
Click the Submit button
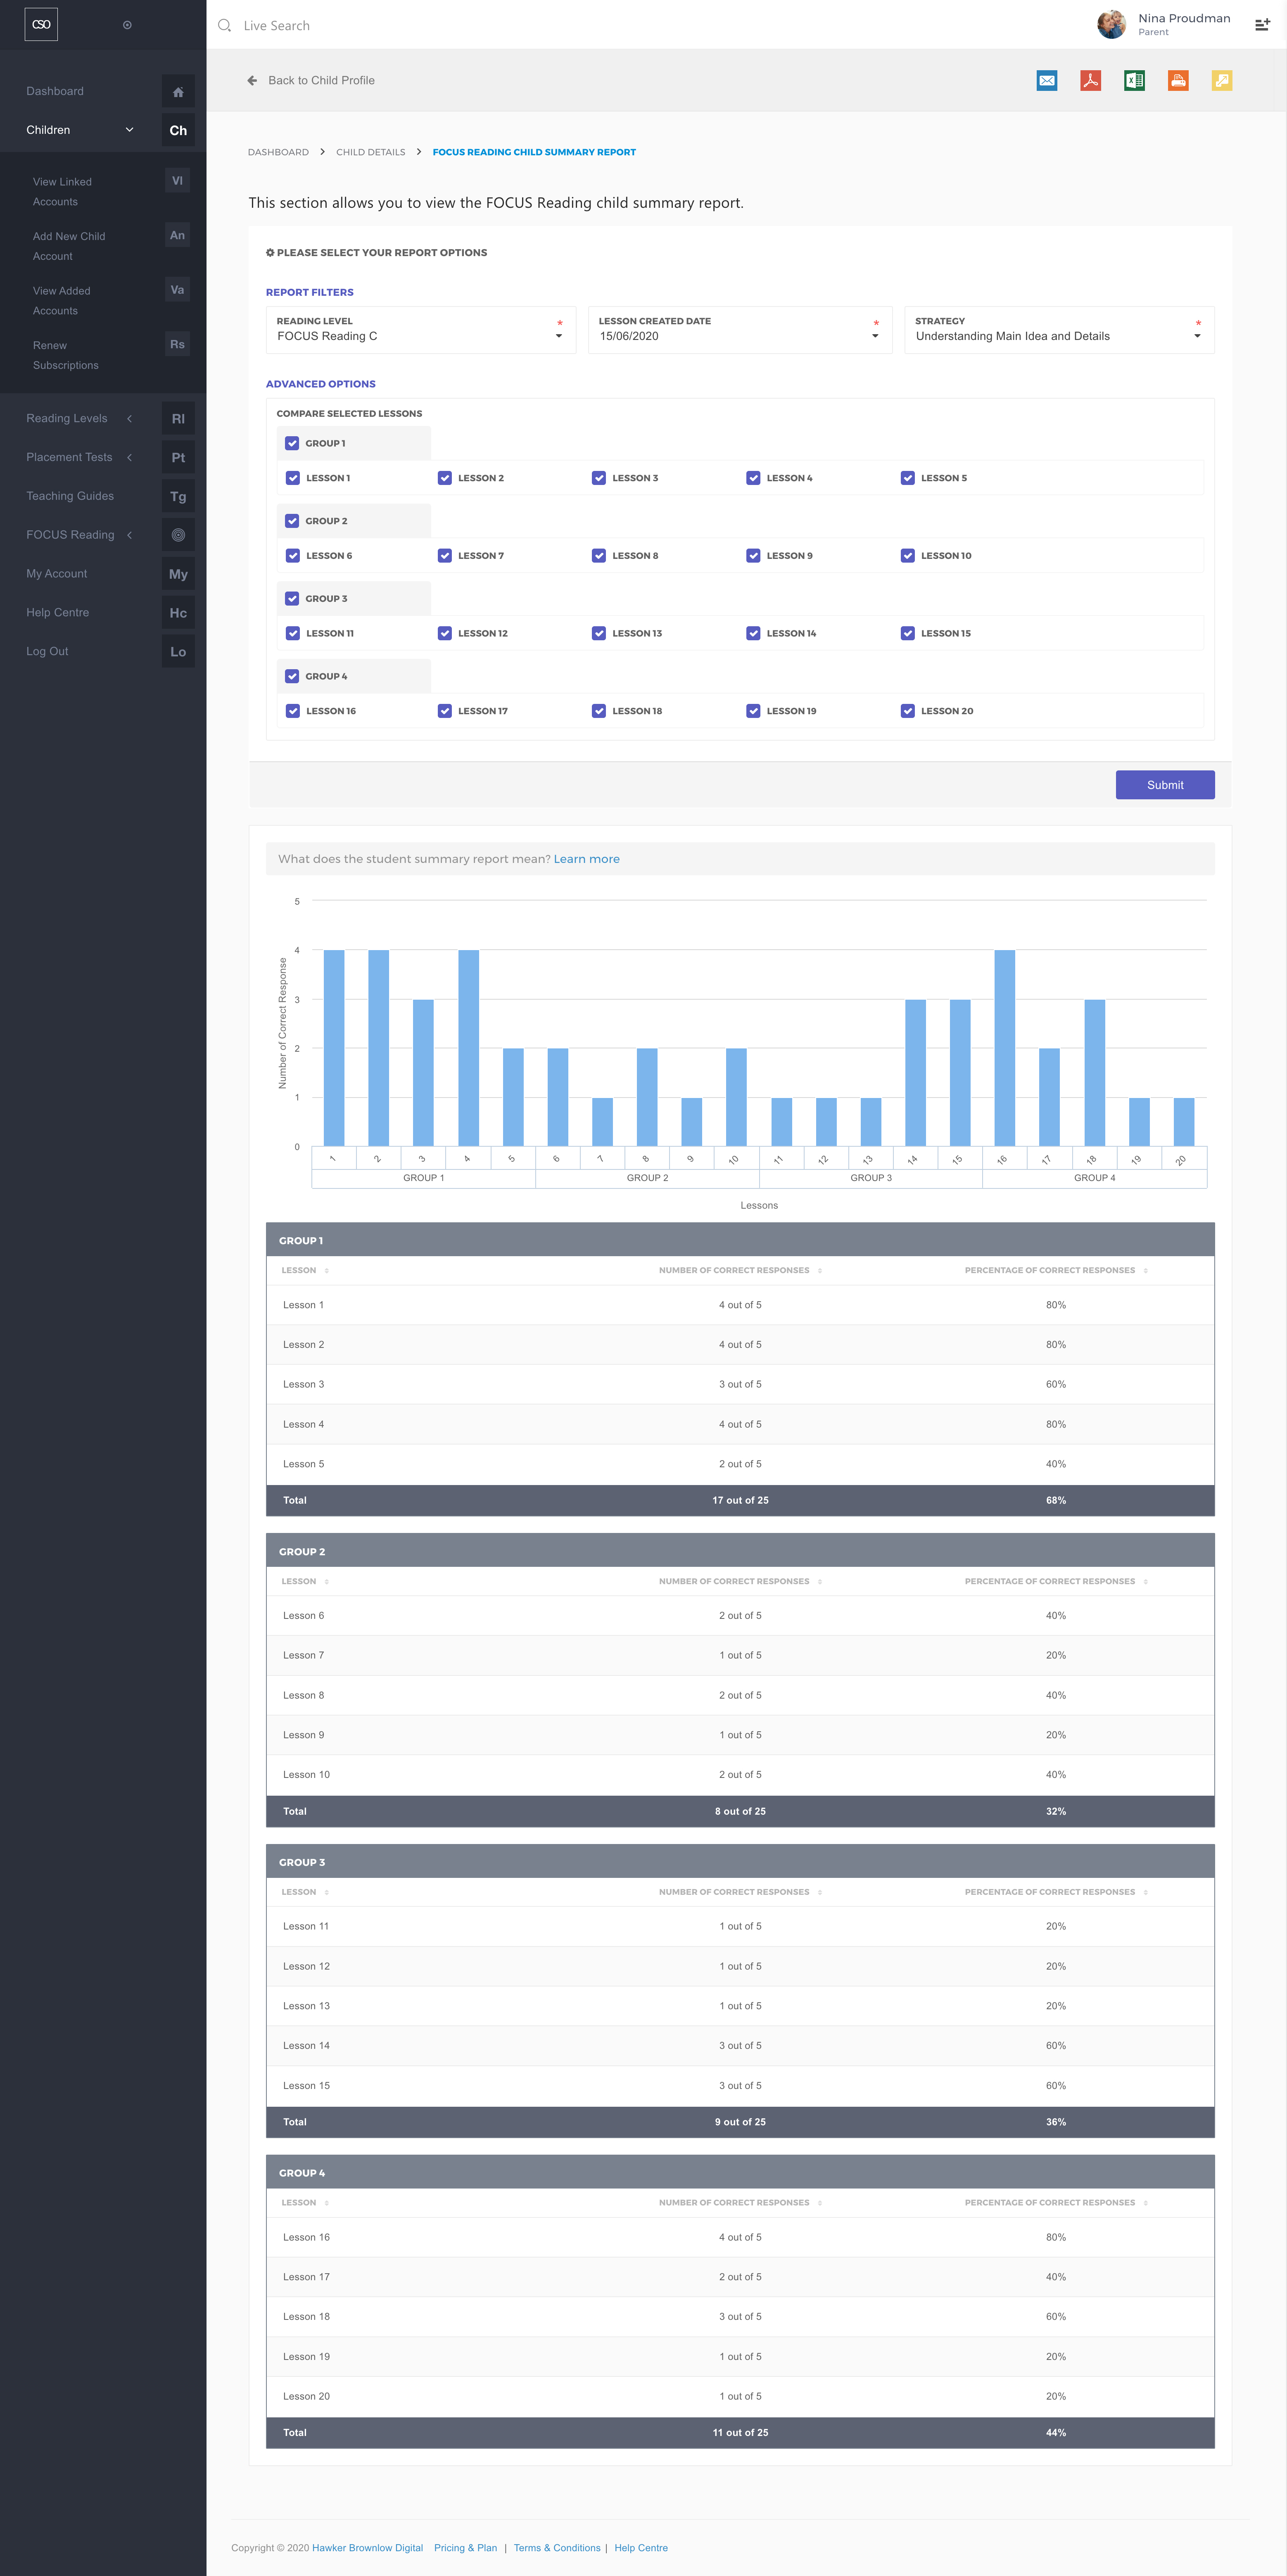click(x=1165, y=785)
